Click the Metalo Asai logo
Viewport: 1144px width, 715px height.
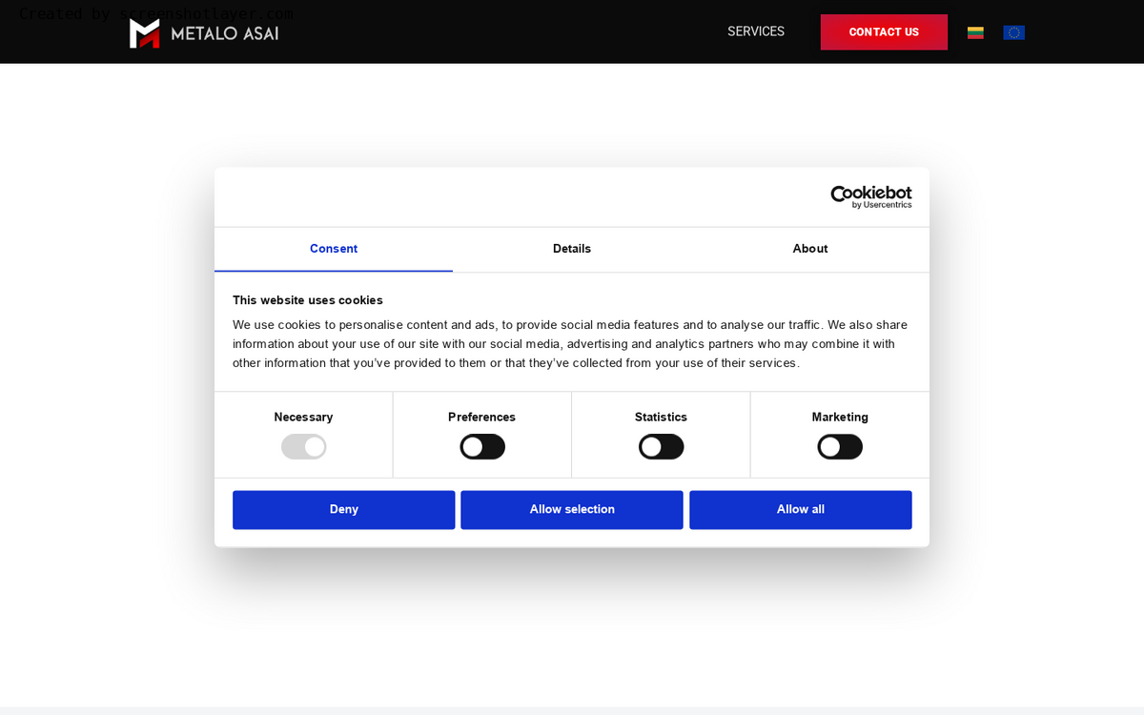(204, 32)
